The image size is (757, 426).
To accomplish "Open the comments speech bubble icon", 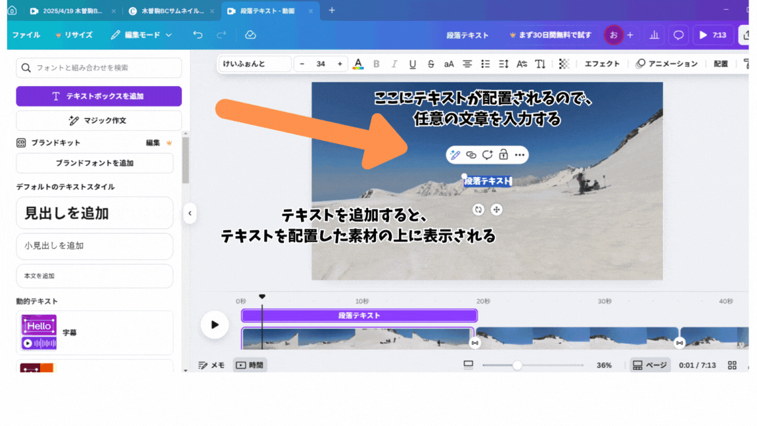I will click(x=679, y=35).
